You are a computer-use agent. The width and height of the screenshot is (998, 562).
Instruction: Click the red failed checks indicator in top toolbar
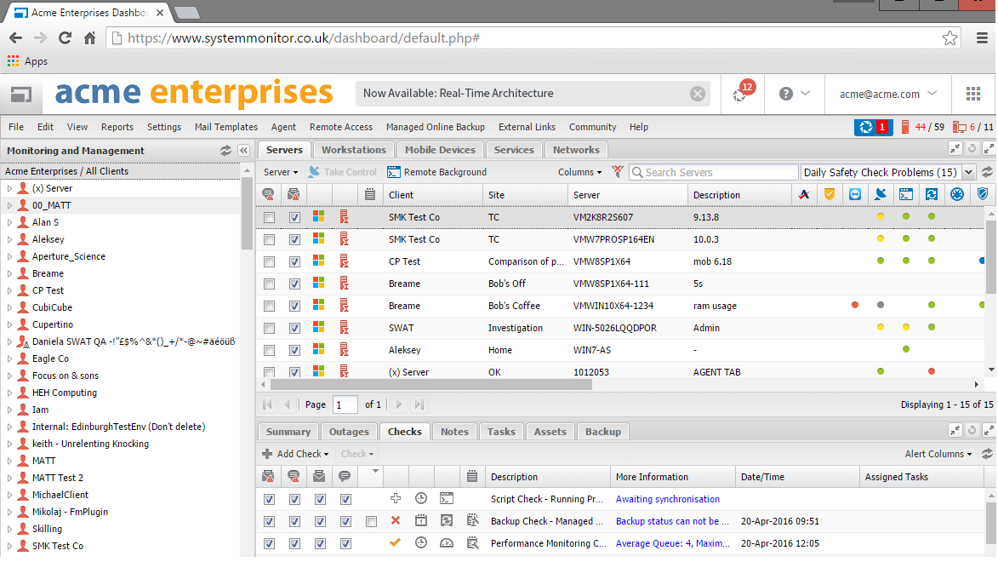pos(881,126)
